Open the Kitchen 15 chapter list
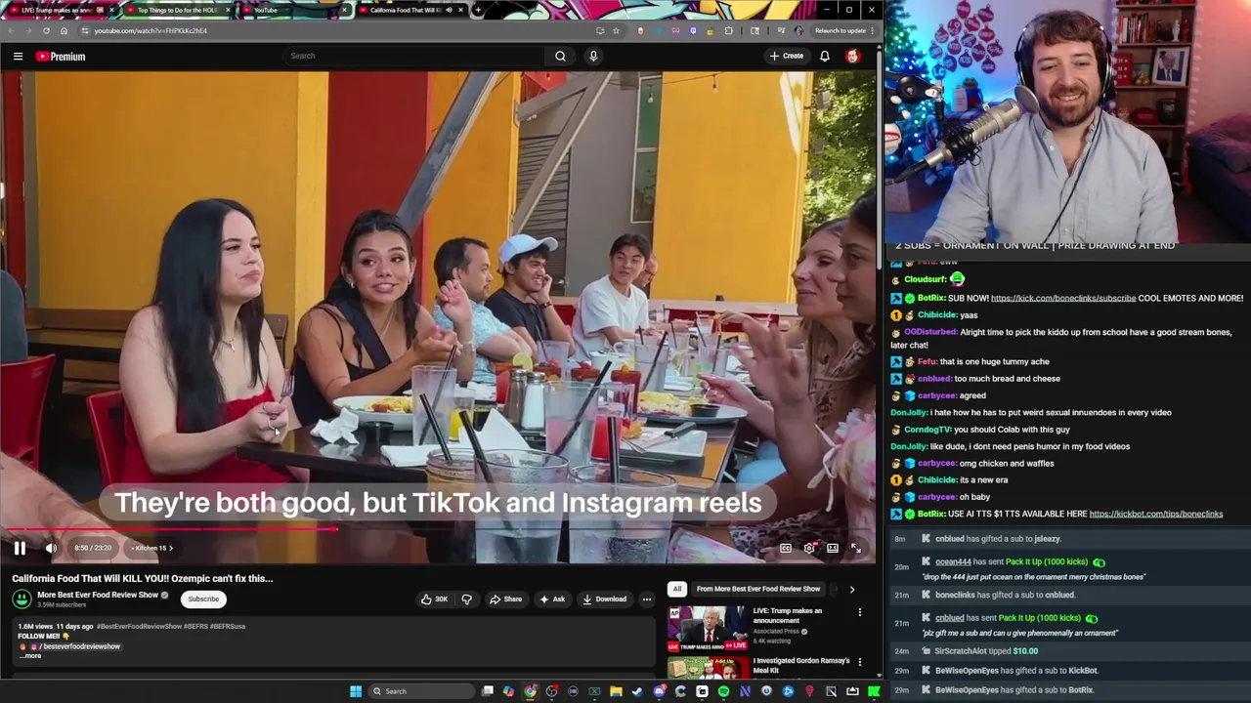 (x=151, y=548)
